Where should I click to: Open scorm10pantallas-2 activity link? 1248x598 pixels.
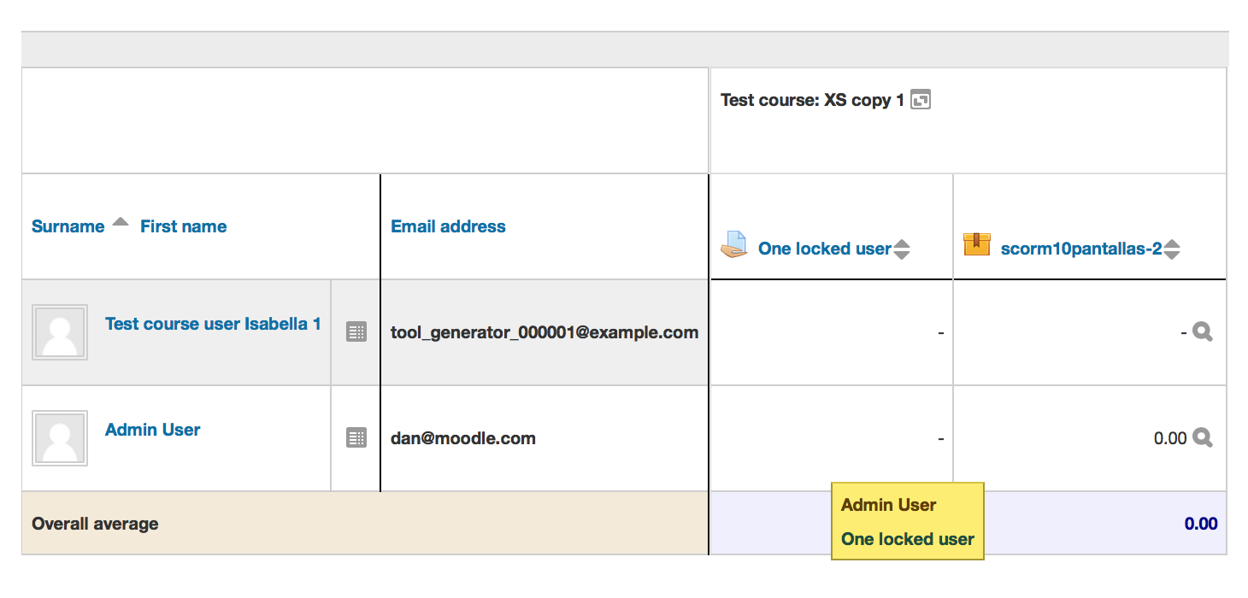click(1081, 249)
